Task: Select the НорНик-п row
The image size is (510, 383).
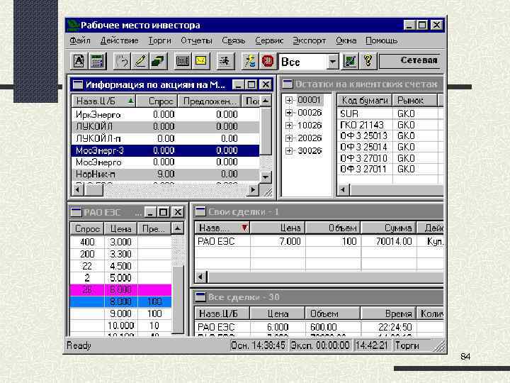Action: [165, 174]
